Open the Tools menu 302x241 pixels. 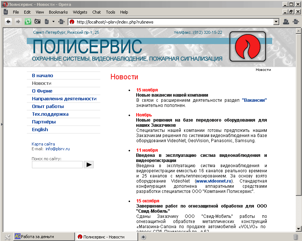click(110, 12)
